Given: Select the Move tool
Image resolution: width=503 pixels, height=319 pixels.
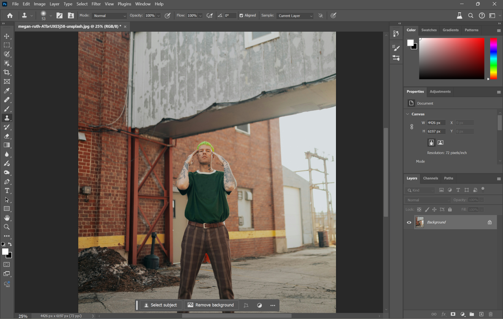Looking at the screenshot, I should [7, 36].
